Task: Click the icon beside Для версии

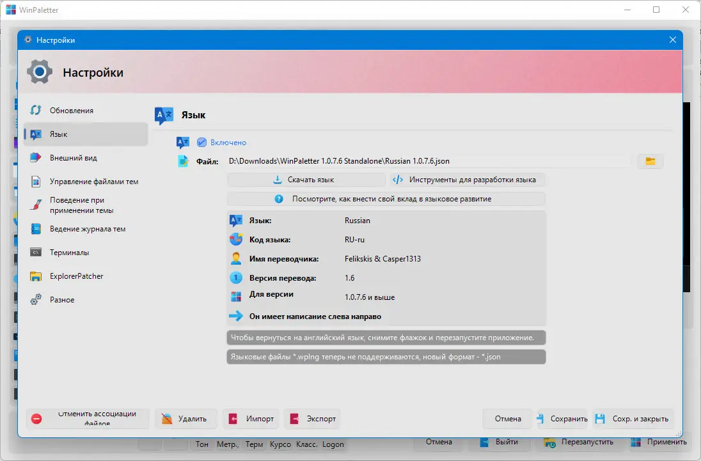Action: (x=236, y=297)
